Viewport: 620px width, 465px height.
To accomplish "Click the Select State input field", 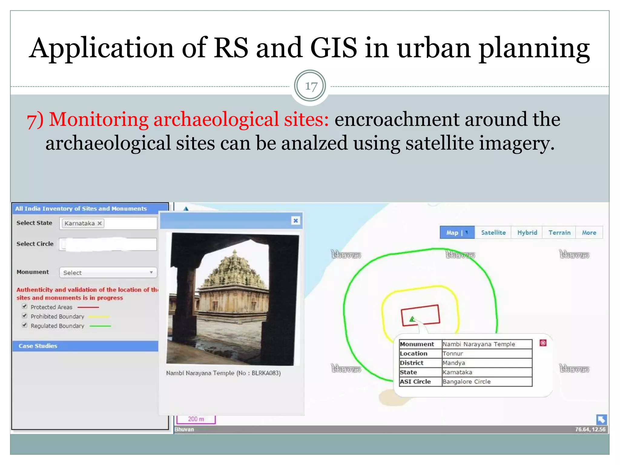I will click(x=108, y=223).
